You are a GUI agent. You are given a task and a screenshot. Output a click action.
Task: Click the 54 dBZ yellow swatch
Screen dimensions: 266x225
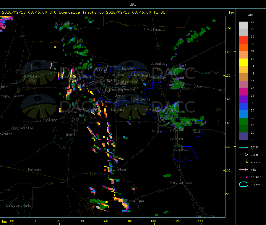[244, 62]
